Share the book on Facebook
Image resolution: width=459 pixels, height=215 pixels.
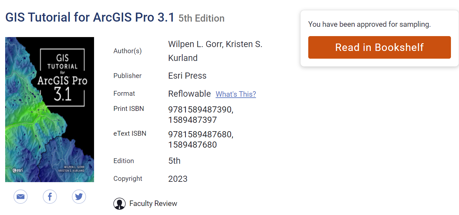(50, 197)
